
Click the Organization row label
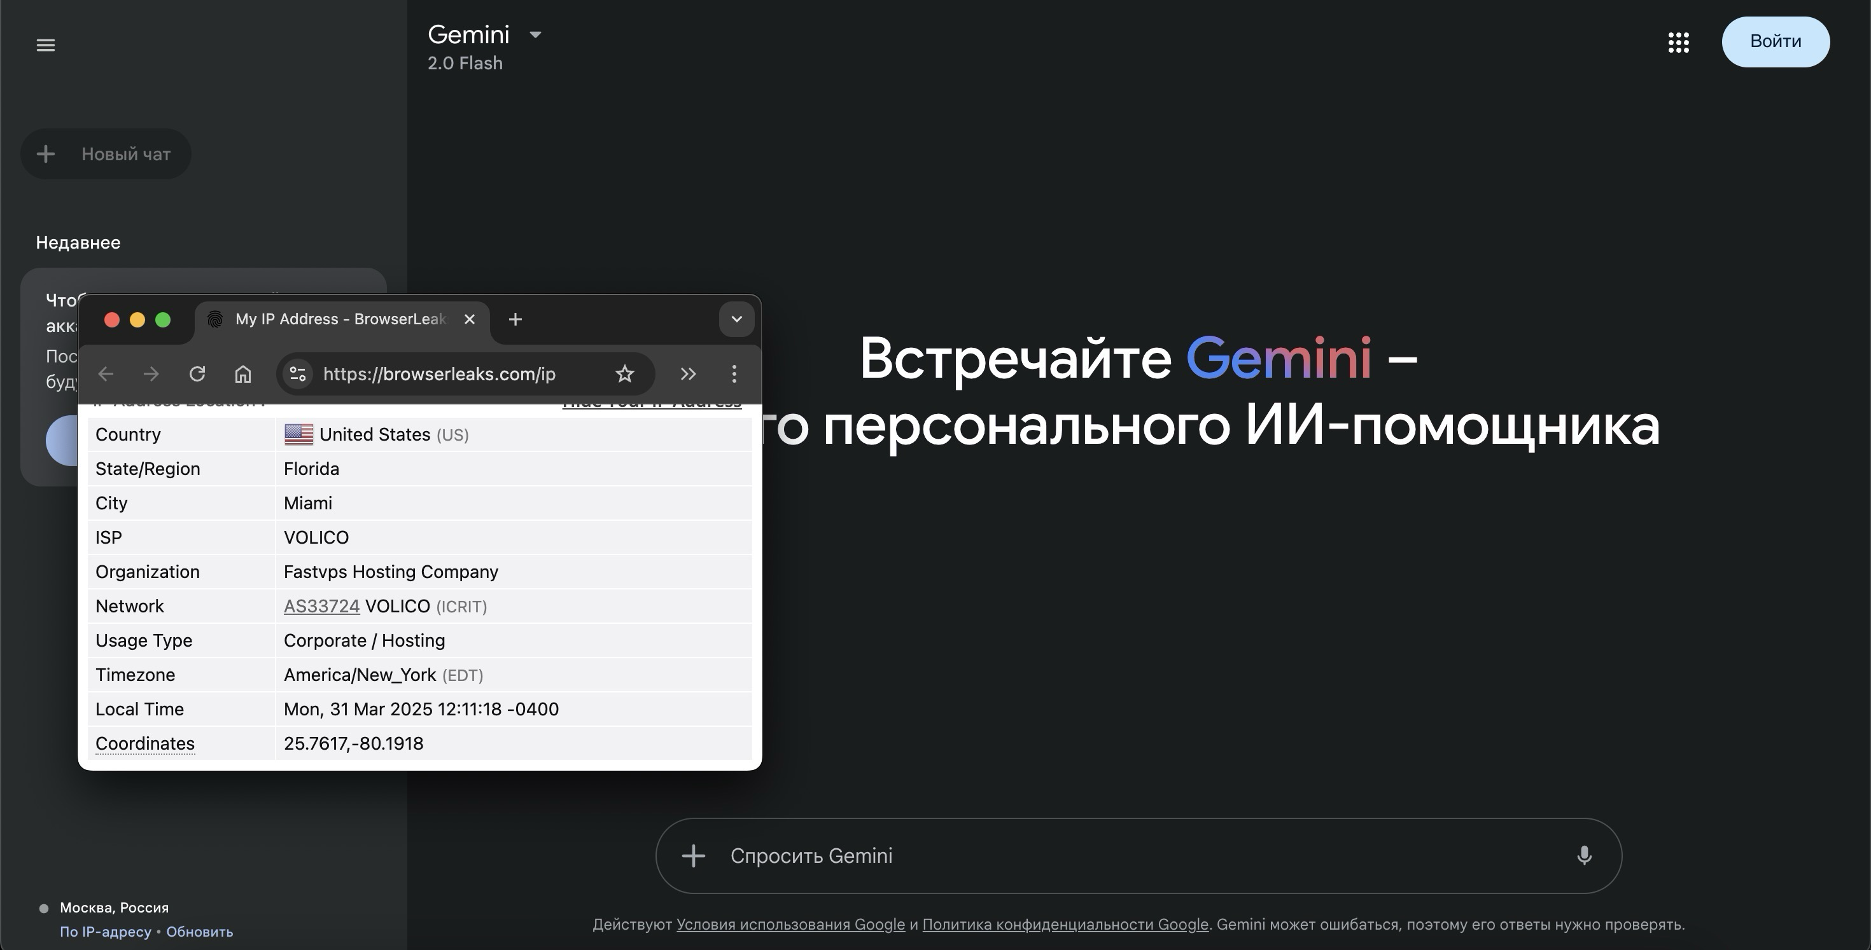coord(148,572)
